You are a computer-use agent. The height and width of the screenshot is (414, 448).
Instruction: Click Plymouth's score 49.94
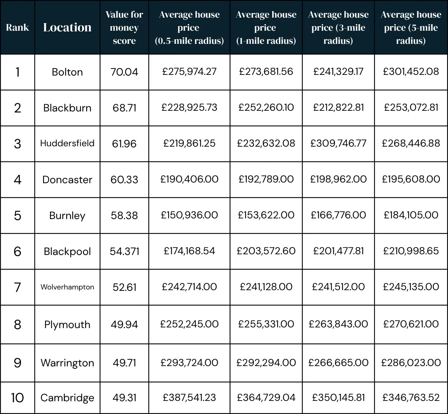click(x=124, y=325)
